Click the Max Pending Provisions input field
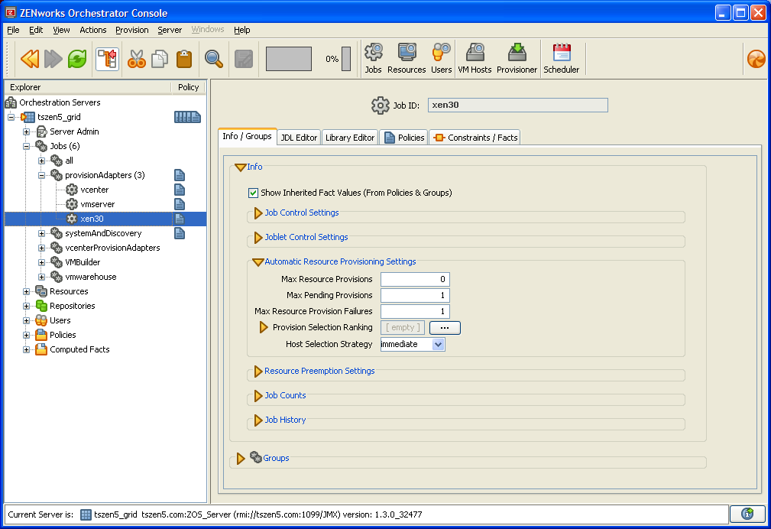Viewport: 771px width, 529px height. coord(415,295)
